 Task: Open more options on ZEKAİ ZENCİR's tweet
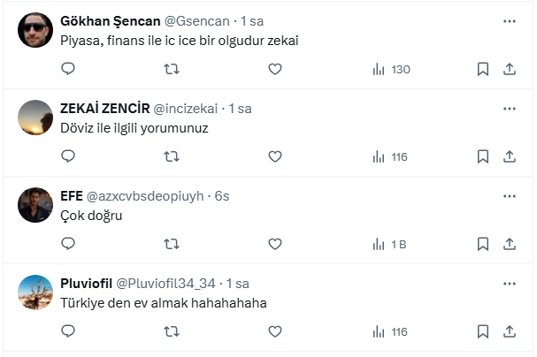(x=510, y=108)
